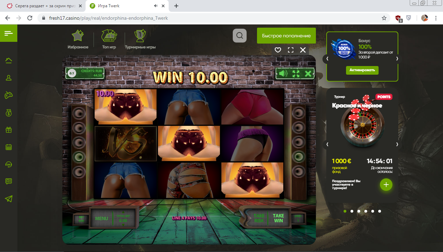Open the slot MENU button
The height and width of the screenshot is (252, 443).
[102, 218]
